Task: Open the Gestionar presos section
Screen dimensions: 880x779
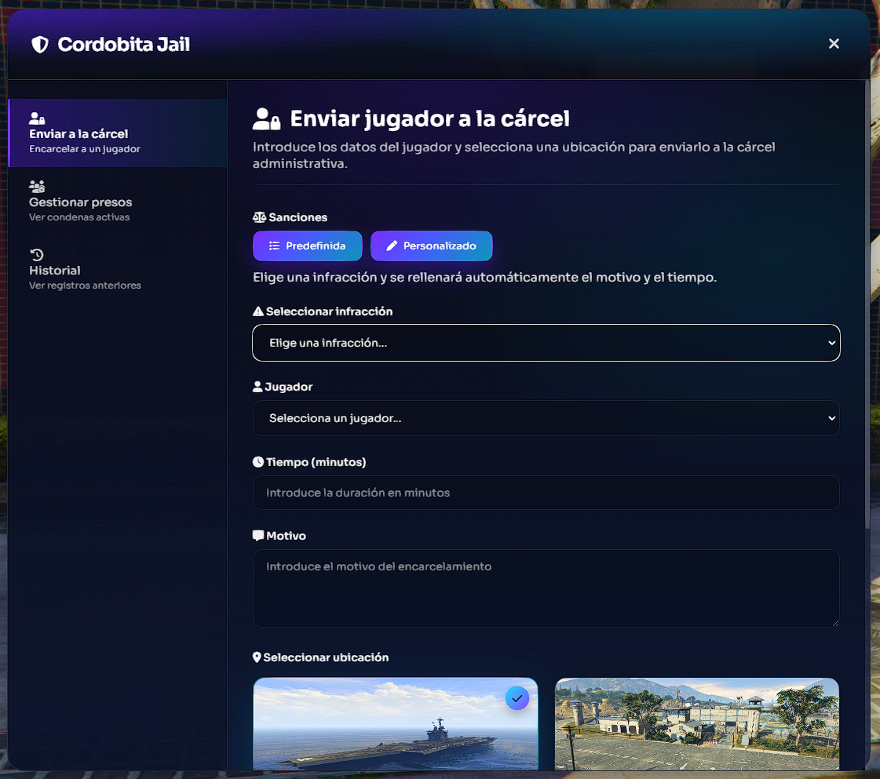Action: point(118,202)
